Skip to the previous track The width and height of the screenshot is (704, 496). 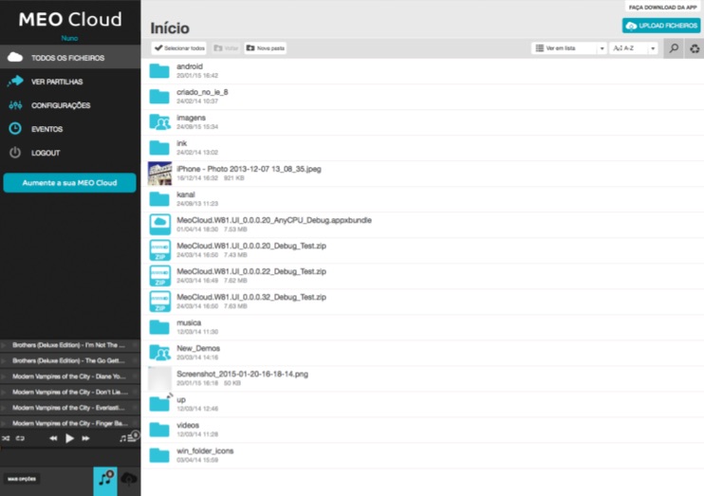tap(53, 438)
